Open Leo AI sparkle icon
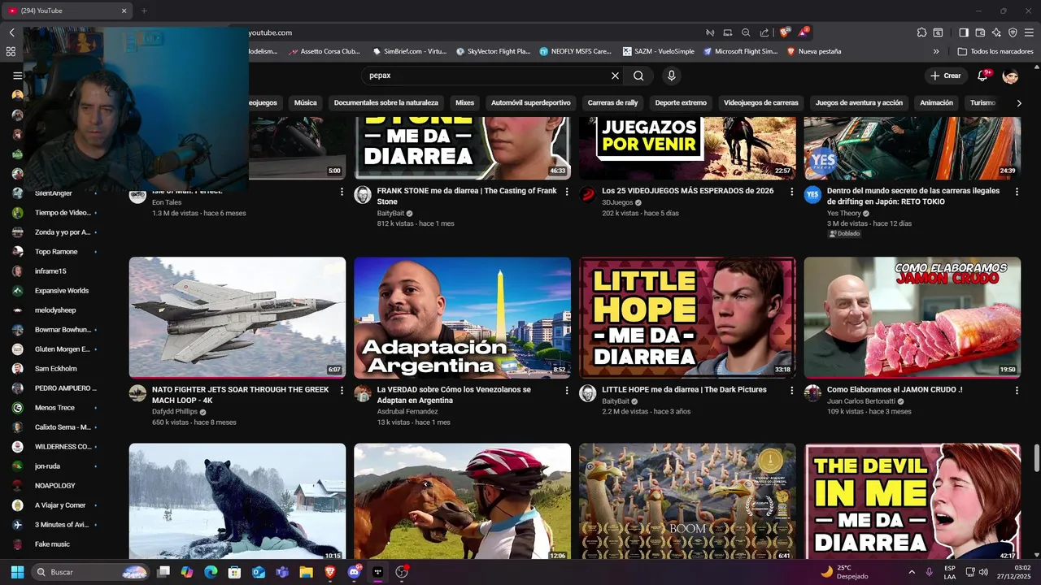The width and height of the screenshot is (1041, 585). 996,32
